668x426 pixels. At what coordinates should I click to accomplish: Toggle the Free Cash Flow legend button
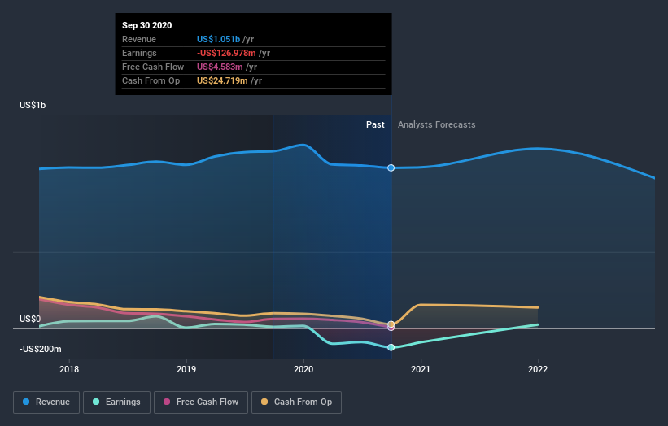201,402
